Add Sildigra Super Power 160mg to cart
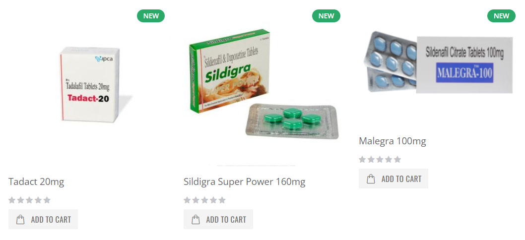 click(x=218, y=219)
